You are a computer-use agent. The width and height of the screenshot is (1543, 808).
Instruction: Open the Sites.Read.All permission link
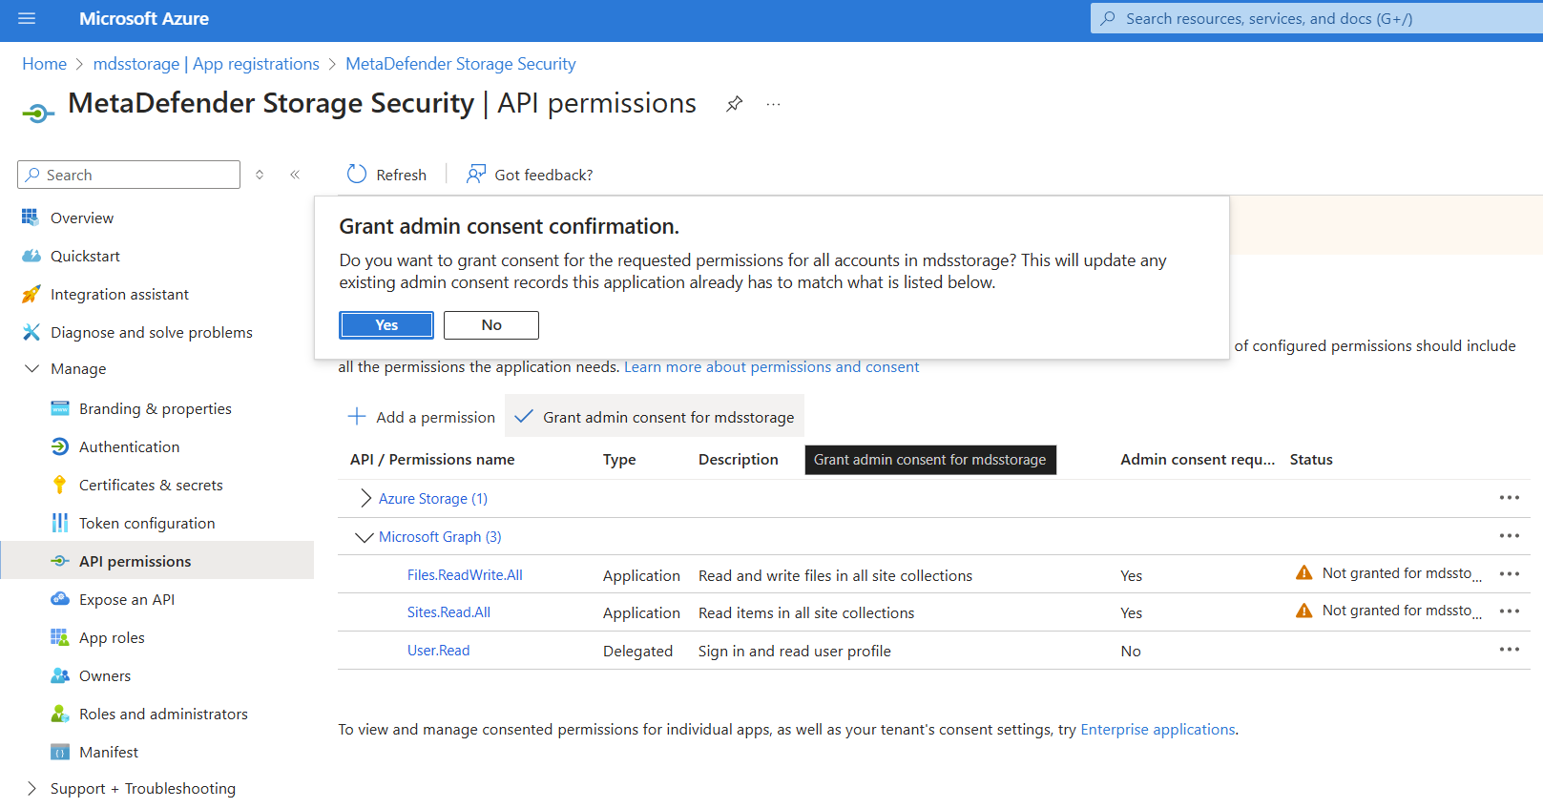(x=448, y=611)
